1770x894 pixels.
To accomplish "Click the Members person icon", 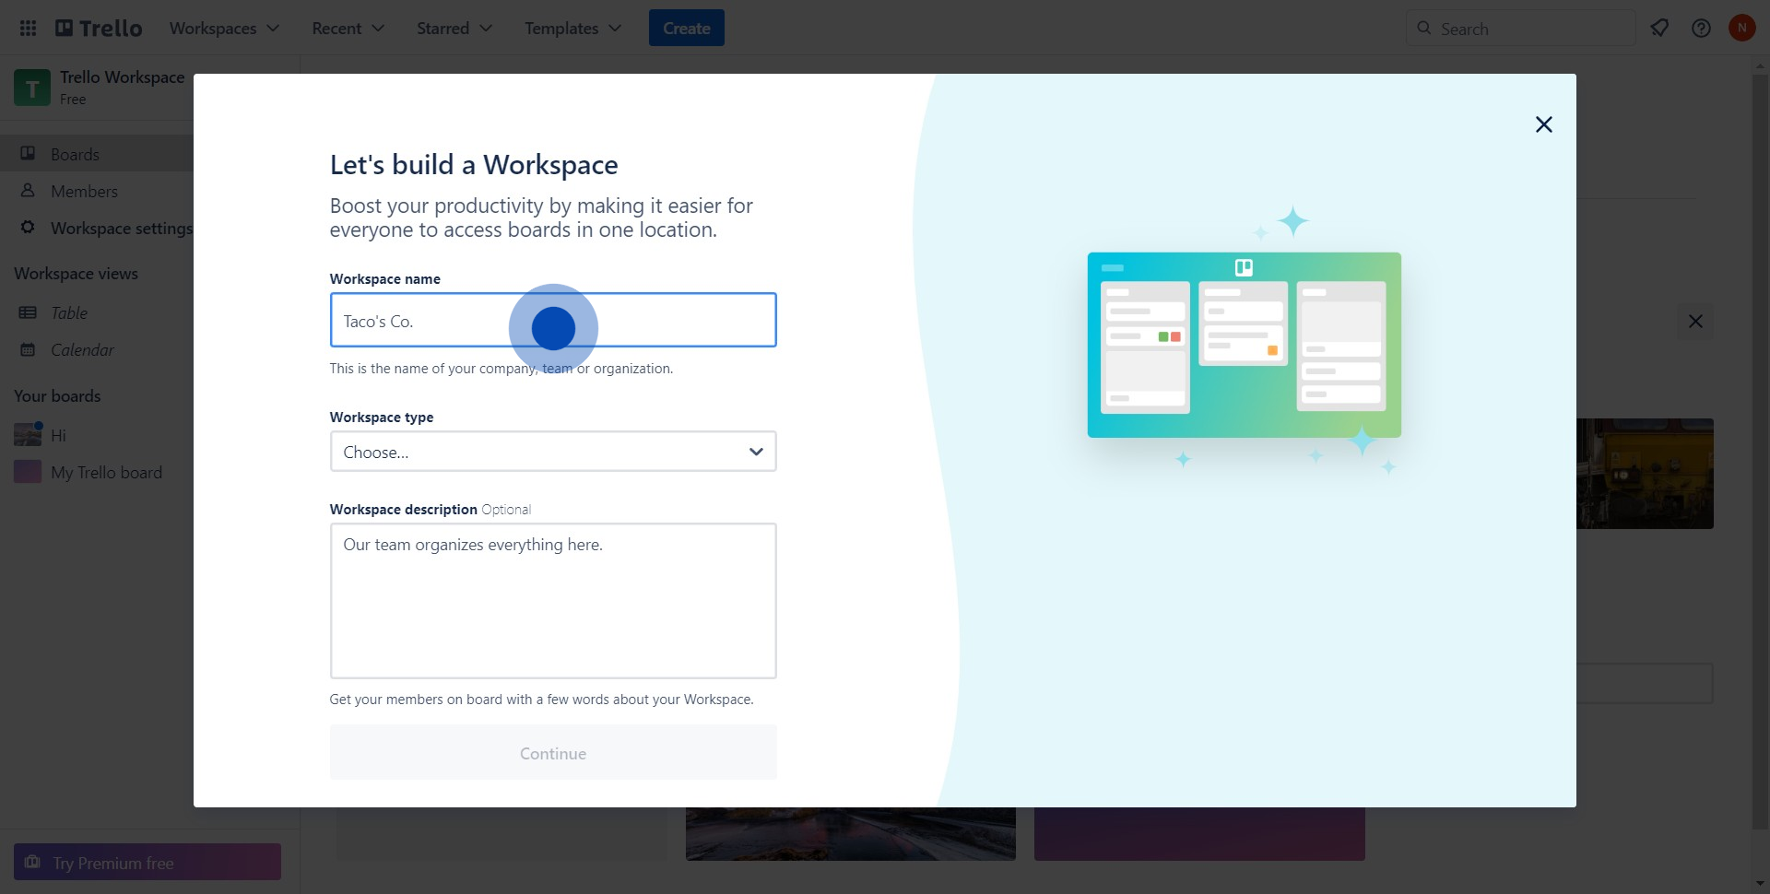I will [28, 190].
